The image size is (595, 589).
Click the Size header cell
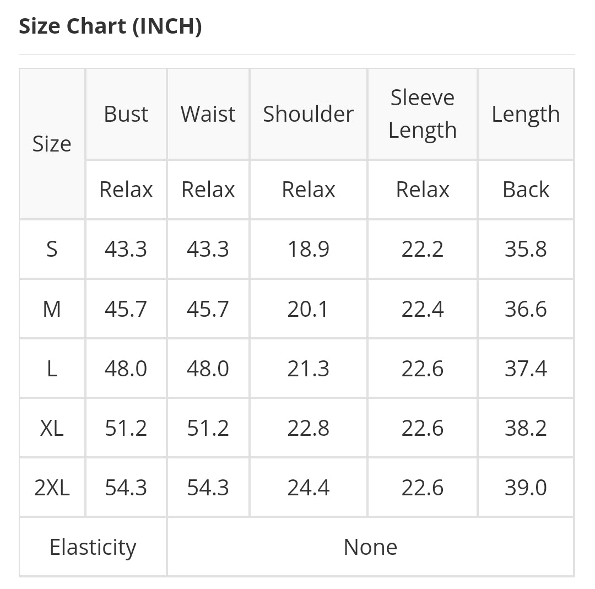tap(52, 144)
